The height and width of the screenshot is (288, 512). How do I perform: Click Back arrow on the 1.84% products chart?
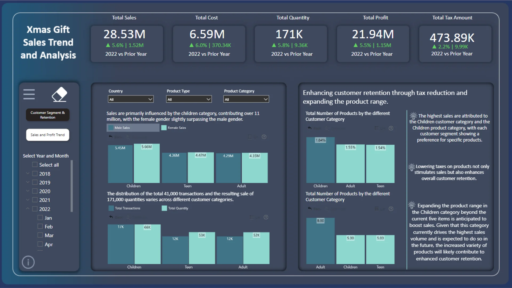tap(310, 128)
